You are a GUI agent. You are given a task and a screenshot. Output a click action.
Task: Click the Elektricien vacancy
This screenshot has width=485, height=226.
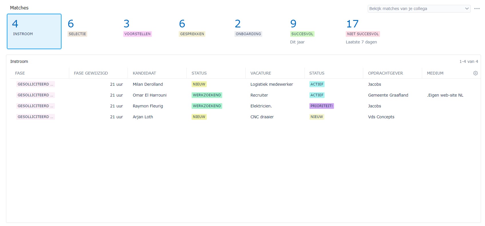261,106
